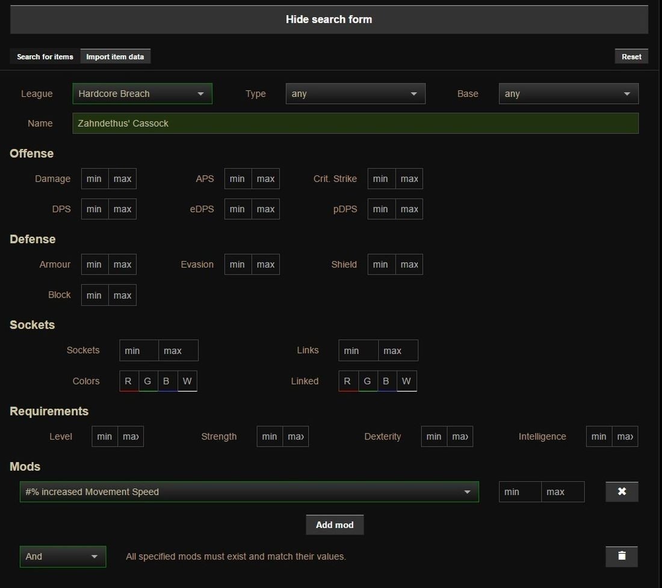Click the Reset button
This screenshot has height=588, width=662.
click(631, 57)
